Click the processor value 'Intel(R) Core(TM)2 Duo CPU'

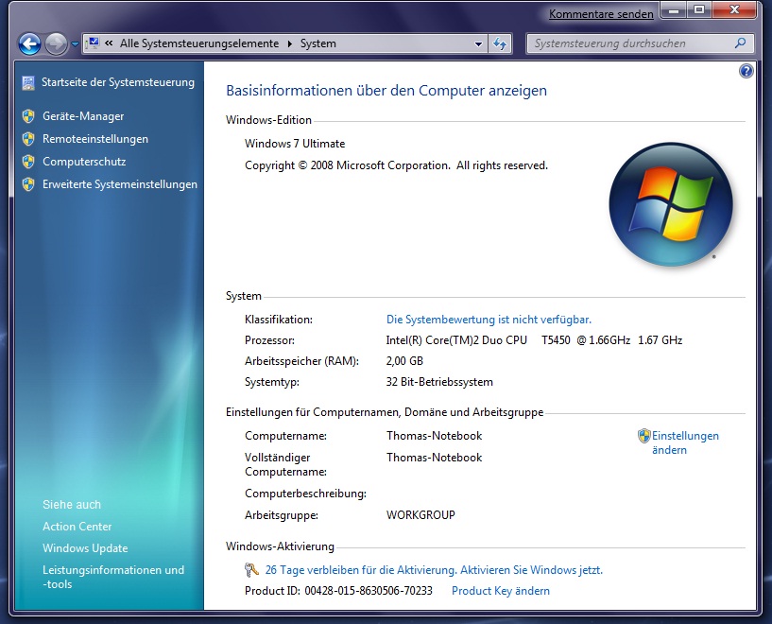tap(456, 339)
